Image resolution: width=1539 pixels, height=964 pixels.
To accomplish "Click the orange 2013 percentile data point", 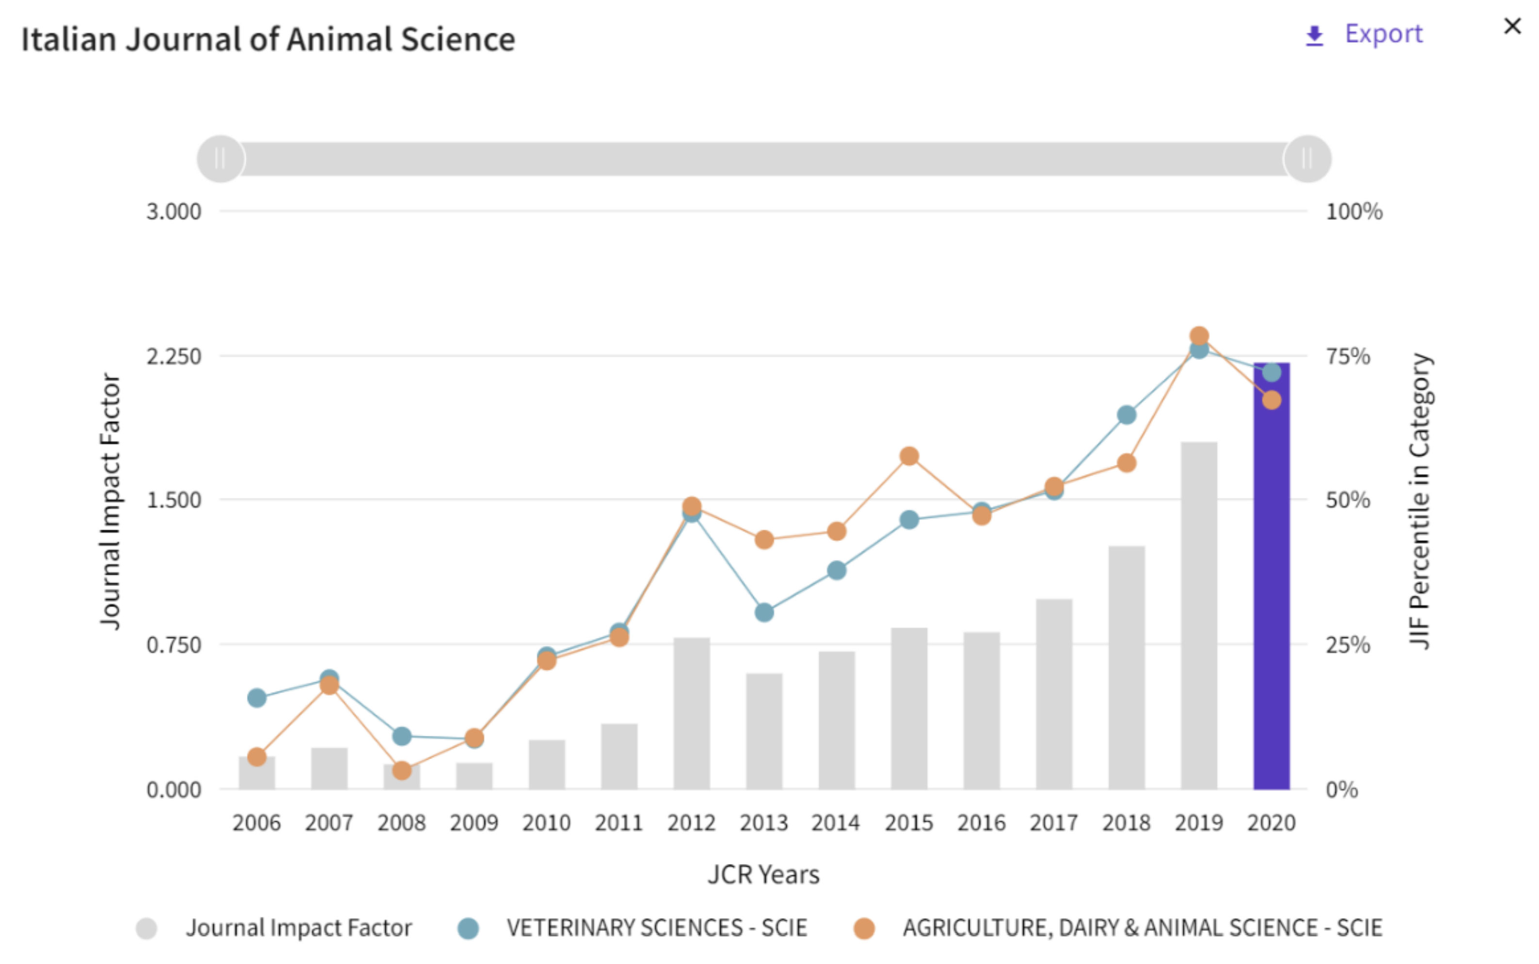I will coord(764,540).
